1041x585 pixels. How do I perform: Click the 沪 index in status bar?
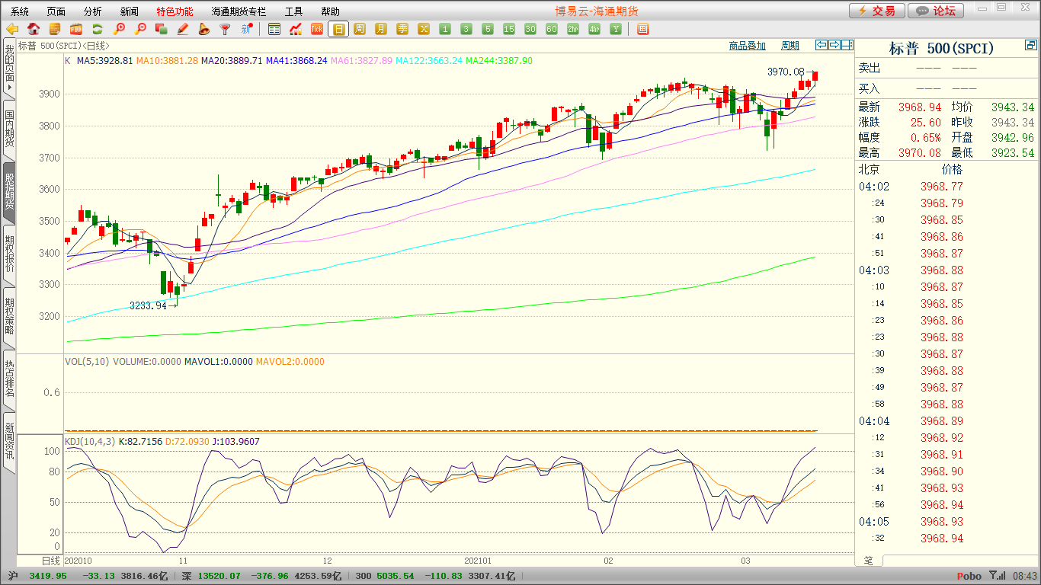[11, 577]
